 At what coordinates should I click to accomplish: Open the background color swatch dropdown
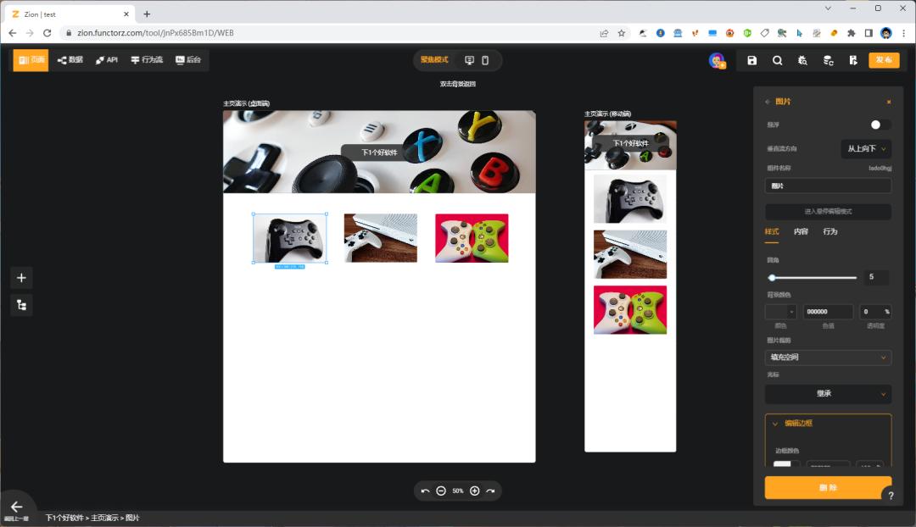pyautogui.click(x=780, y=312)
